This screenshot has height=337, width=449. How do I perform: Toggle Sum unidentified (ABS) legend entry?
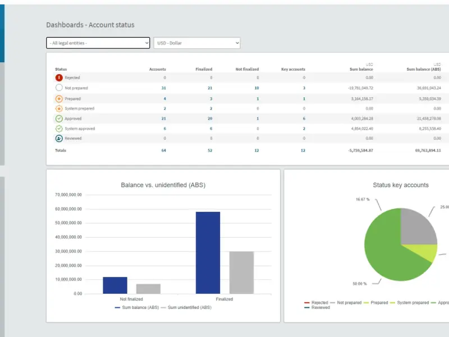point(186,307)
